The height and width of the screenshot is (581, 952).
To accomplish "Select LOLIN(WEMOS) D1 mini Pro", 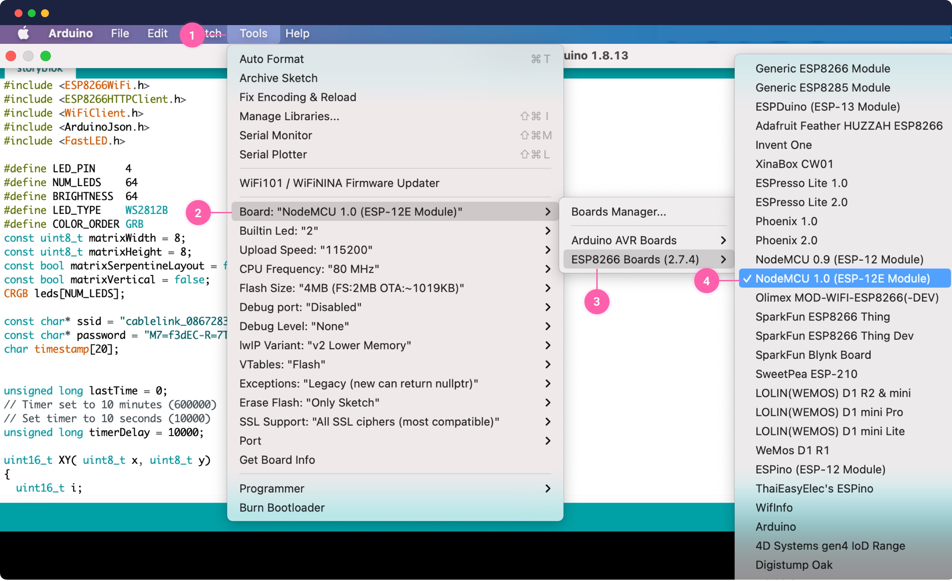I will click(x=845, y=412).
